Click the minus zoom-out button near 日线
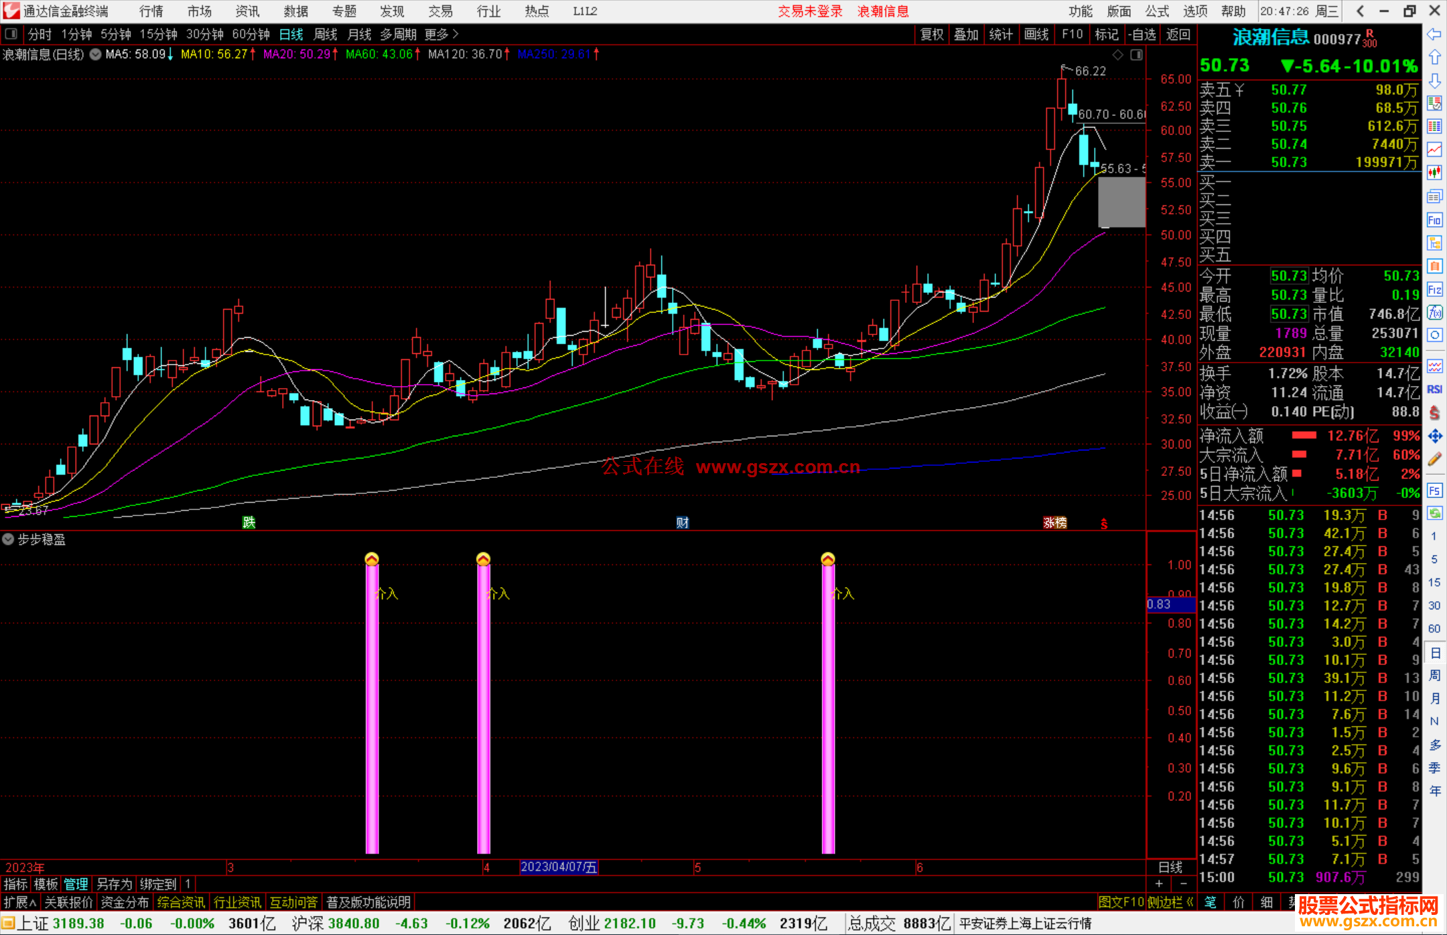Viewport: 1447px width, 935px height. point(1184,883)
